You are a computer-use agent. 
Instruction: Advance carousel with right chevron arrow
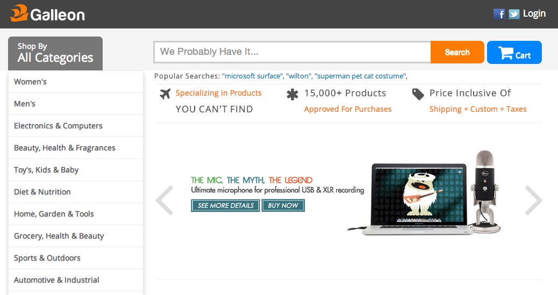pyautogui.click(x=533, y=200)
